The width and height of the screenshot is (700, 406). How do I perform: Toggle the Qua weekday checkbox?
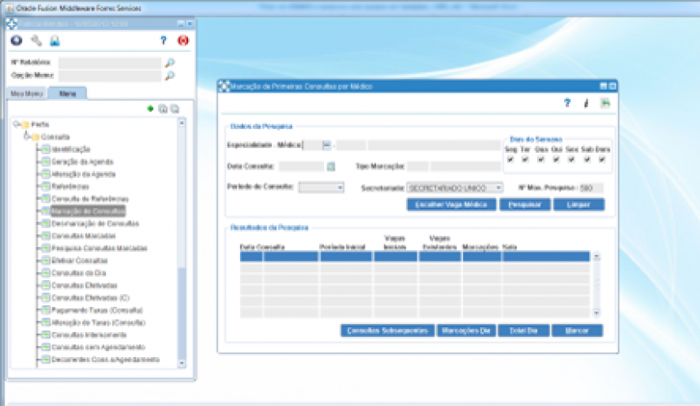click(541, 159)
